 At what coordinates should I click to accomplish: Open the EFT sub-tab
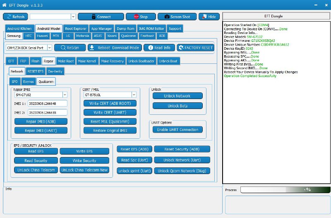11,61
